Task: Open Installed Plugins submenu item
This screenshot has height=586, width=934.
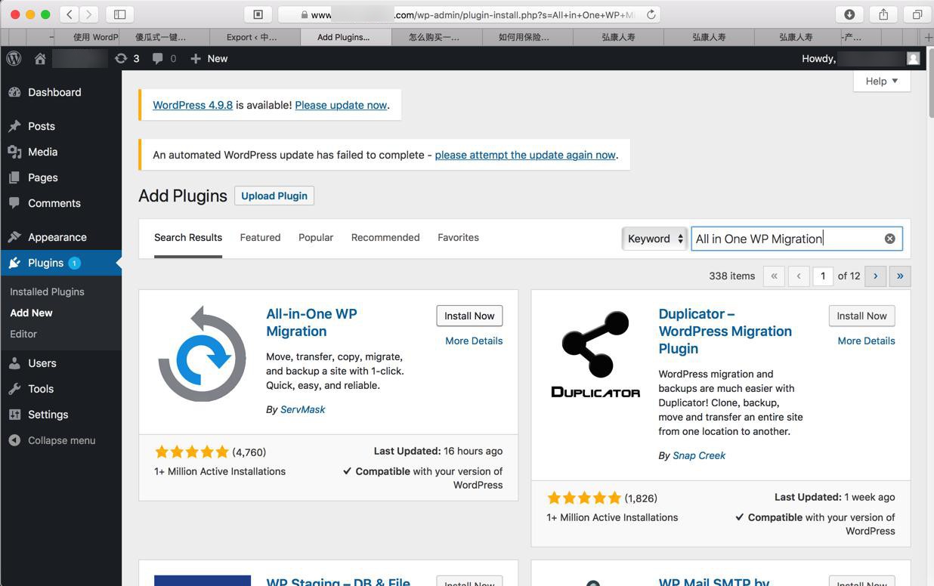Action: [x=47, y=291]
